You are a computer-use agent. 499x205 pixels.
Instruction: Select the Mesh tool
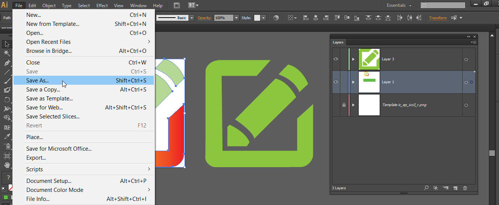(x=7, y=127)
